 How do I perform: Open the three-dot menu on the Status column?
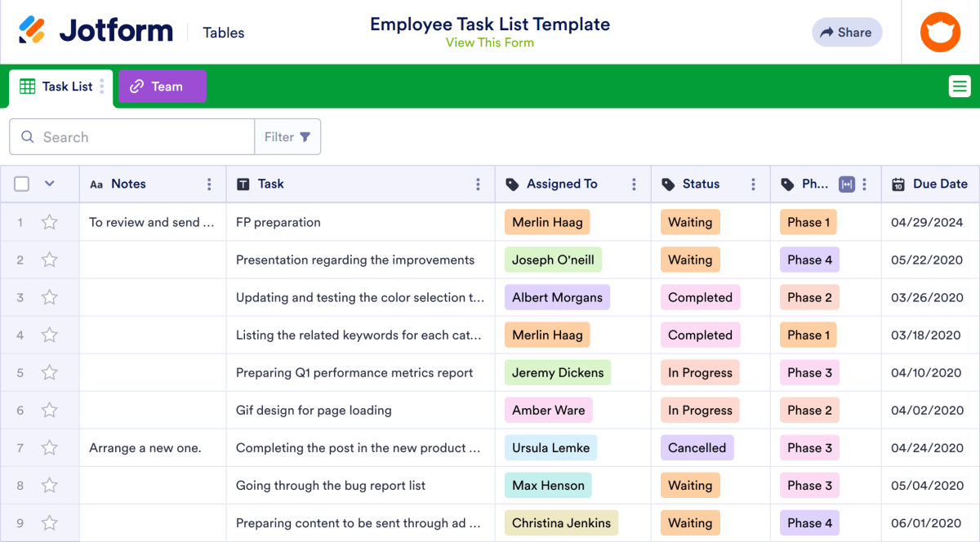point(754,184)
